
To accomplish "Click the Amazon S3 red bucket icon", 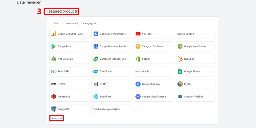I will (x=54, y=97).
